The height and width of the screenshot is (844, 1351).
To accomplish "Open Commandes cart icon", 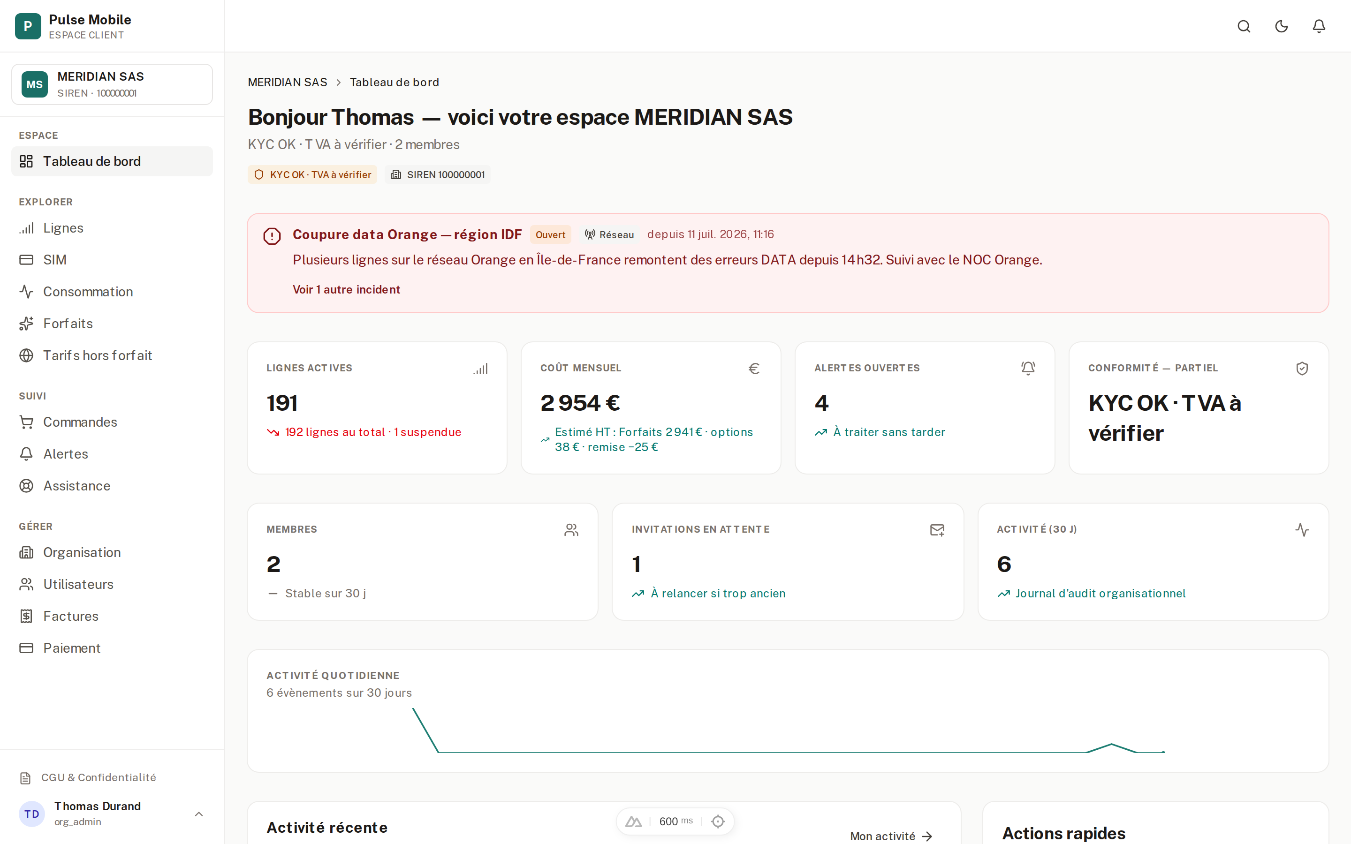I will (x=26, y=422).
